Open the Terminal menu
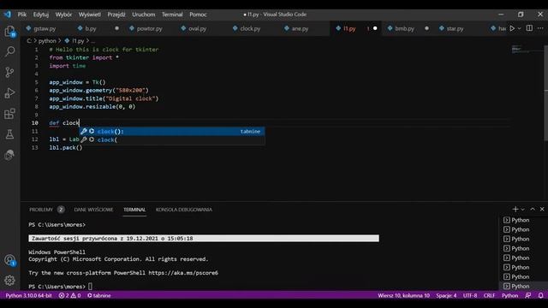 click(x=172, y=15)
